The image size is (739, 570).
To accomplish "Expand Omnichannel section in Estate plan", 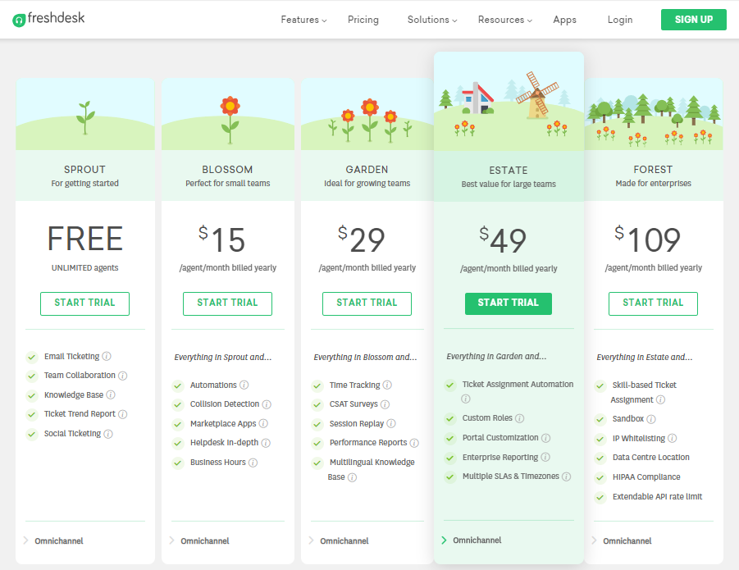I will coord(472,540).
